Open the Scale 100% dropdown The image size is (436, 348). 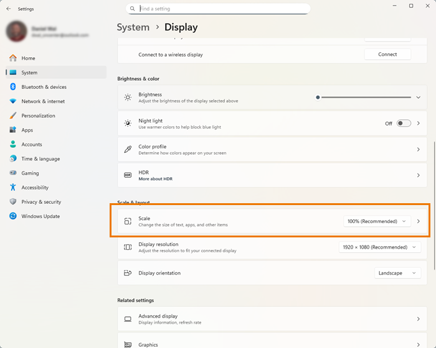pyautogui.click(x=377, y=221)
